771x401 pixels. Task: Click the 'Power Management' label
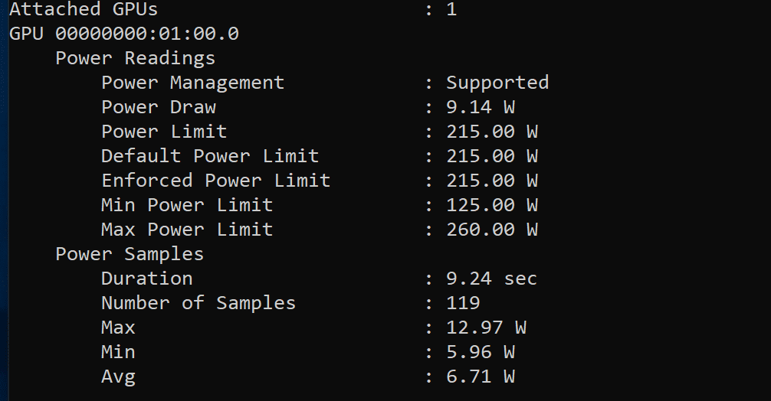point(193,83)
